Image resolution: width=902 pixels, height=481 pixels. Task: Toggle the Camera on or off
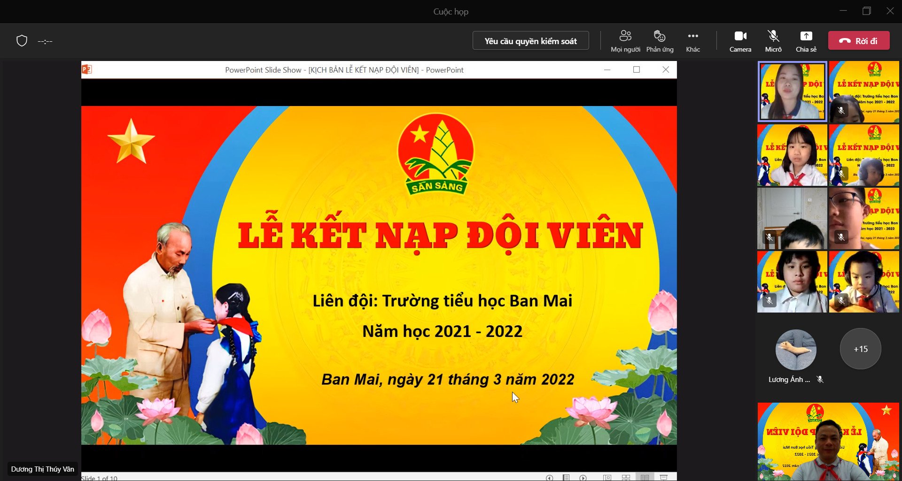740,41
